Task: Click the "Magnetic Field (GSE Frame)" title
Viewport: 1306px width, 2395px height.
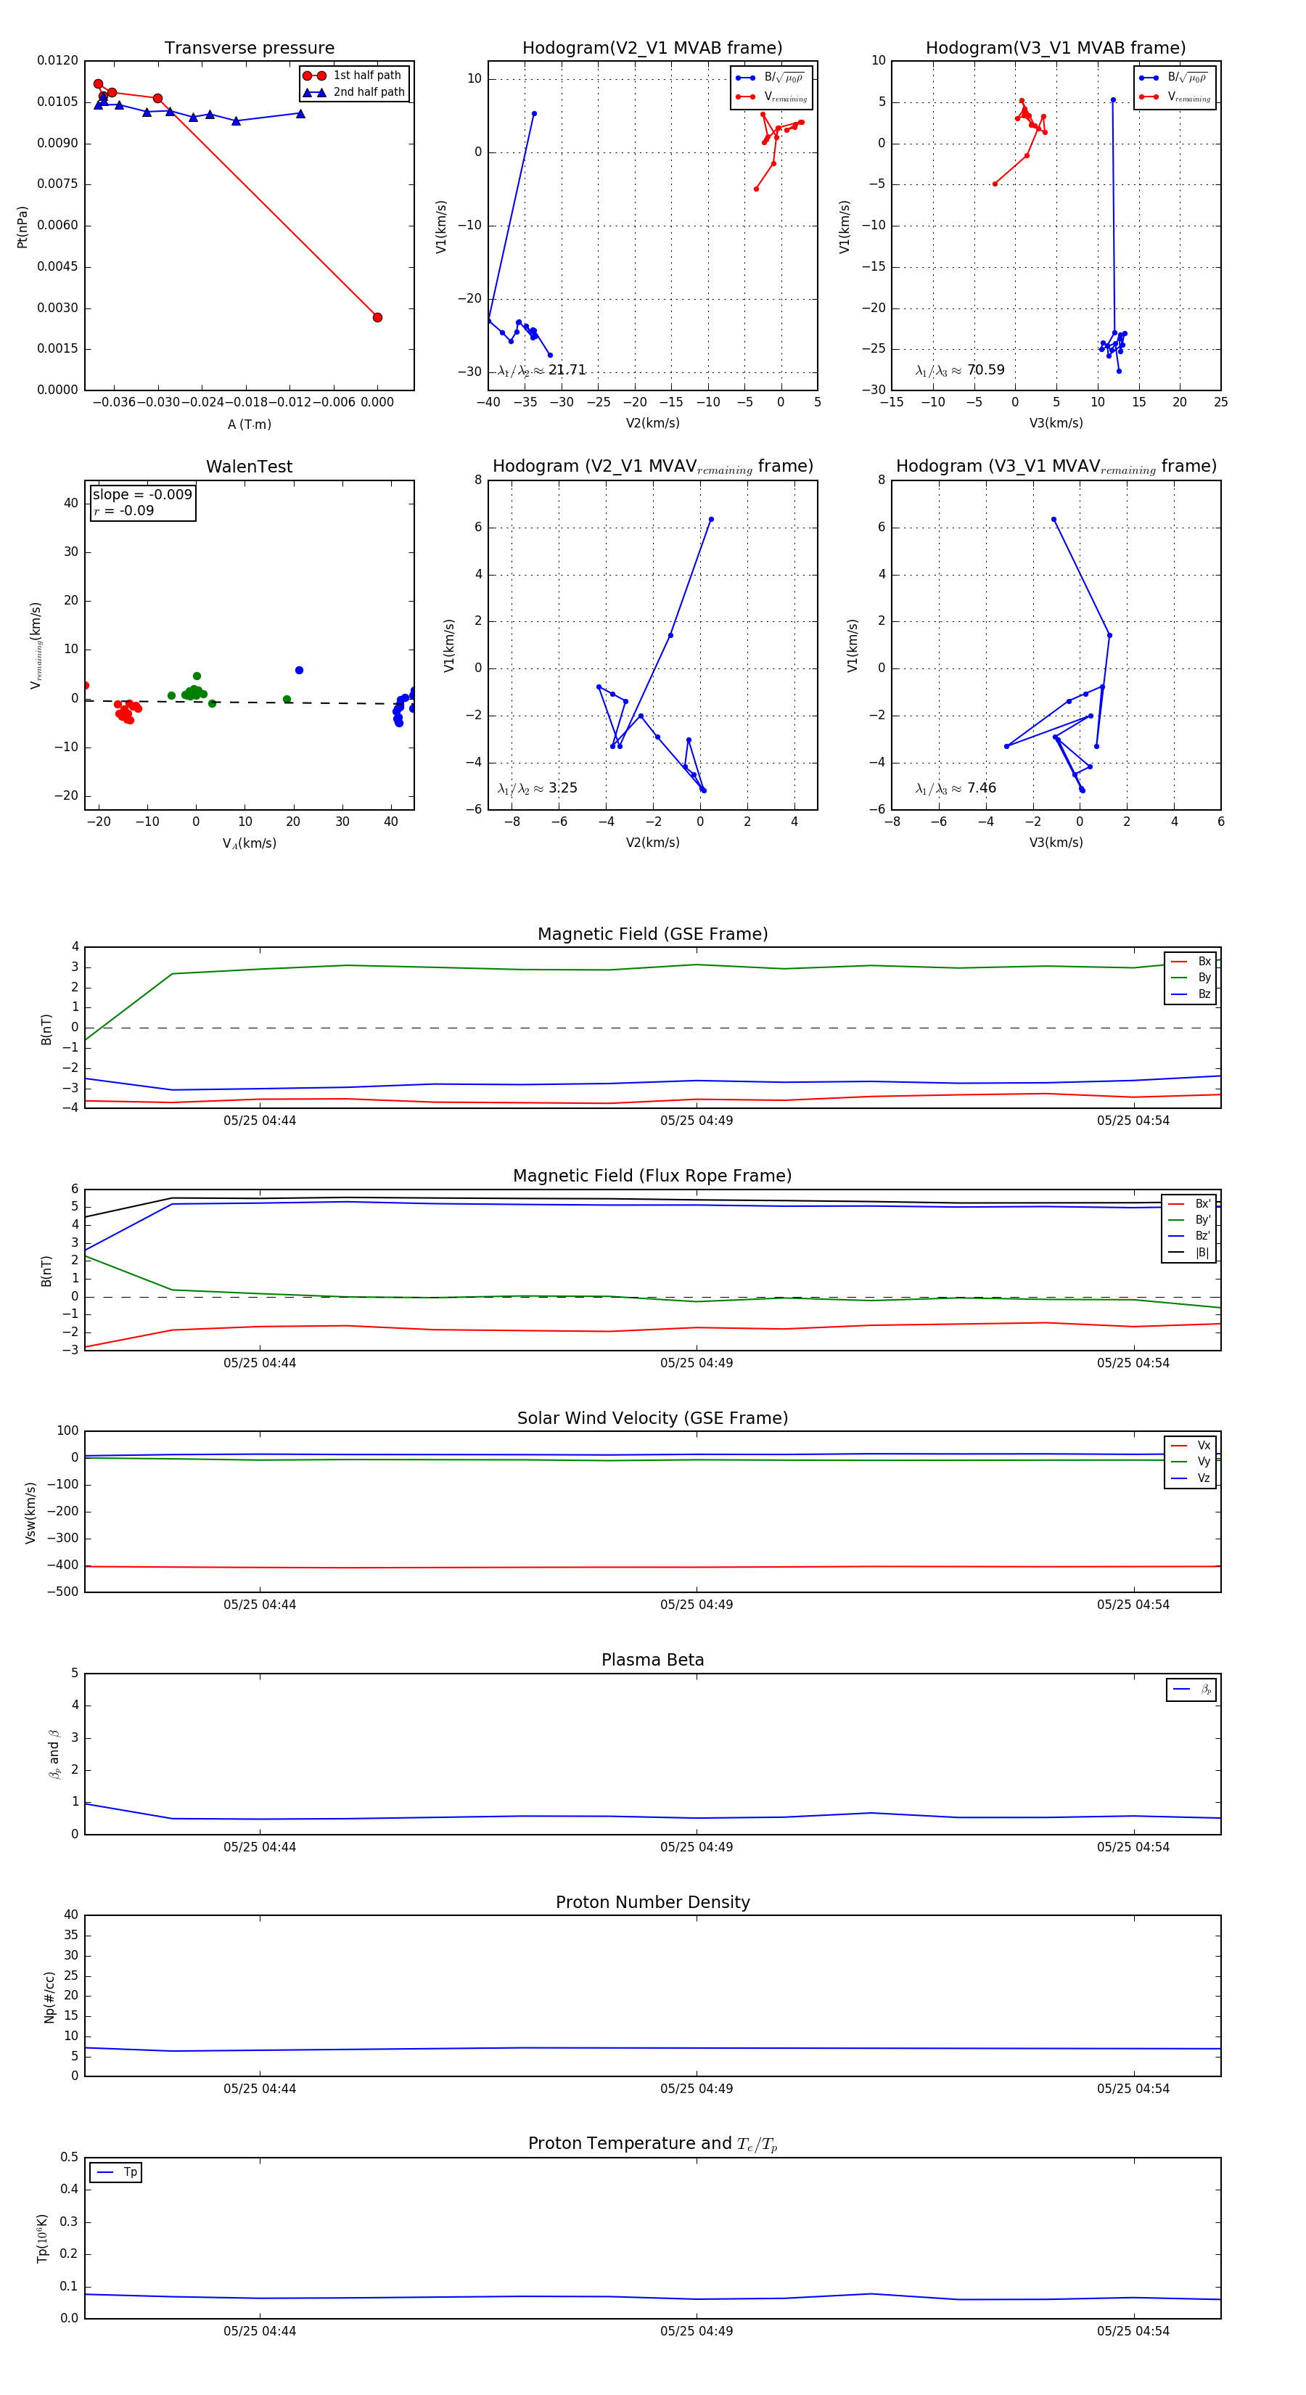Action: pos(652,934)
